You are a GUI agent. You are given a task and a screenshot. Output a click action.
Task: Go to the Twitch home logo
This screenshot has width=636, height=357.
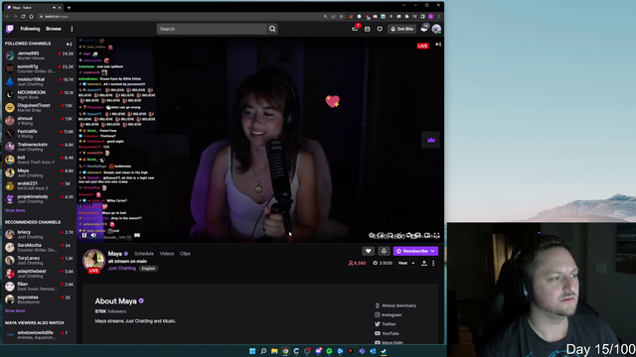click(10, 29)
